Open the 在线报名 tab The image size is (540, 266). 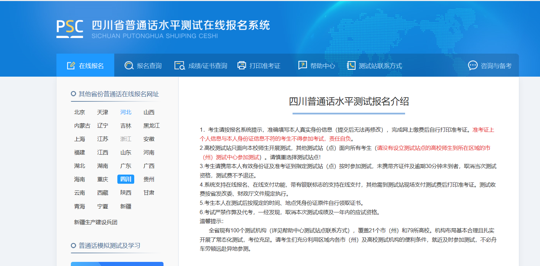click(x=85, y=65)
